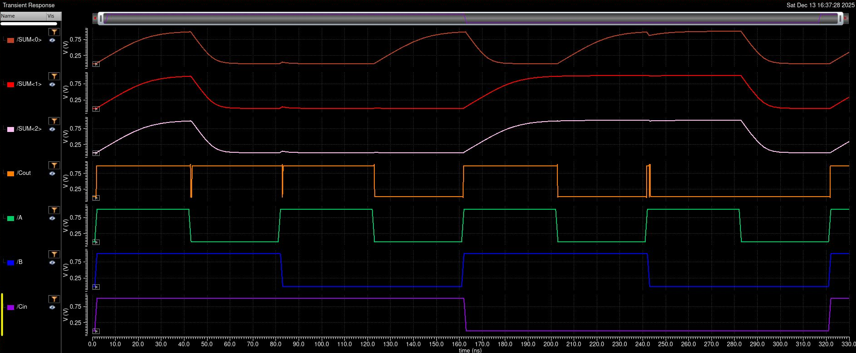Click the 330.0 tick on time axis
Screen dimensions: 856x353
point(849,344)
